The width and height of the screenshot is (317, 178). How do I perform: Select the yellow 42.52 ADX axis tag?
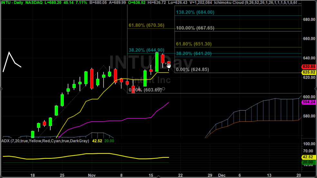click(x=309, y=157)
